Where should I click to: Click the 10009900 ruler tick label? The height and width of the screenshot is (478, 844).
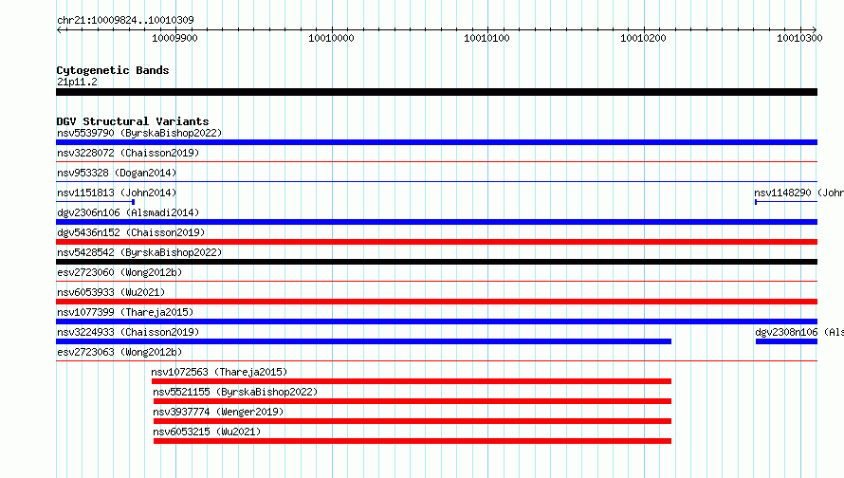point(174,38)
